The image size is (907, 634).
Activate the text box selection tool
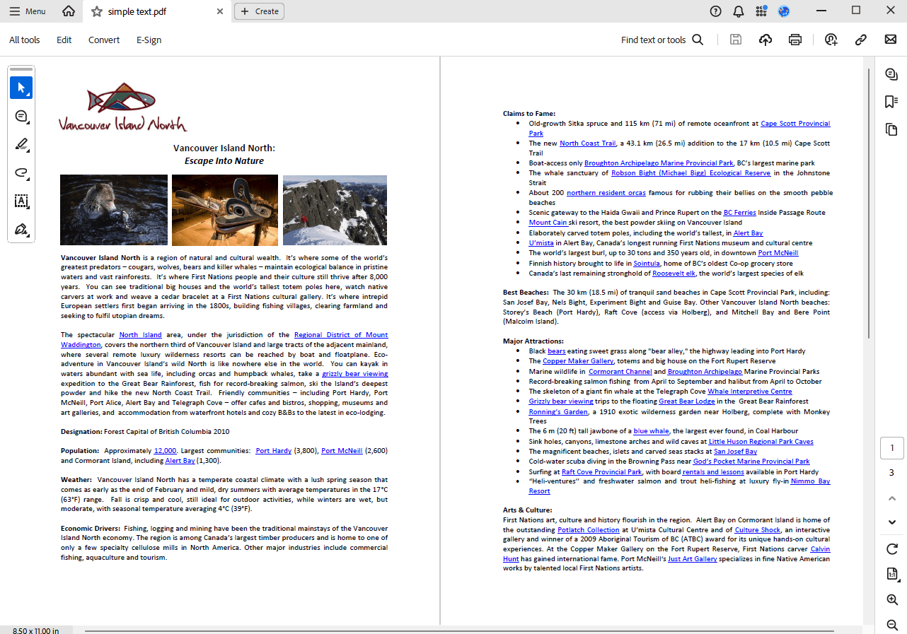pyautogui.click(x=21, y=201)
